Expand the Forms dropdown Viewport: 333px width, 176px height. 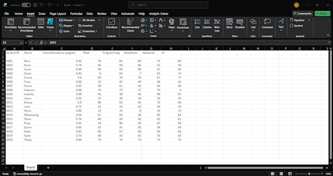click(x=50, y=31)
